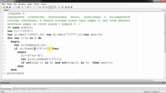Image resolution: width=166 pixels, height=93 pixels.
Task: Click the Paste toolbar icon
Action: (19, 7)
